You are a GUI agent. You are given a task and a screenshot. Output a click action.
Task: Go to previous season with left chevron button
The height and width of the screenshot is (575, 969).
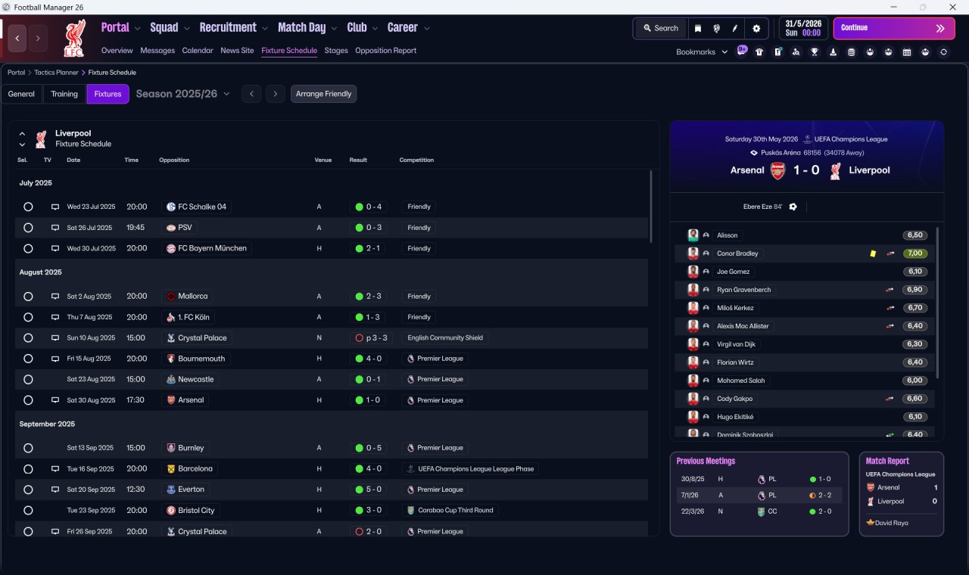coord(252,94)
